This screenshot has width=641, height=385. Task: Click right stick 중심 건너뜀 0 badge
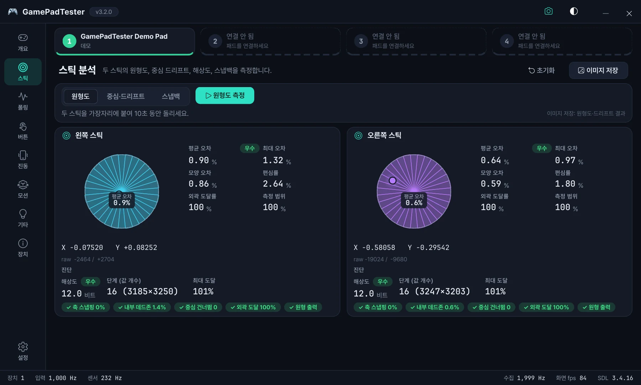[491, 307]
